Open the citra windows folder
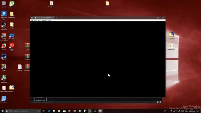Image resolution: width=201 pixels, height=113 pixels. tap(12, 15)
